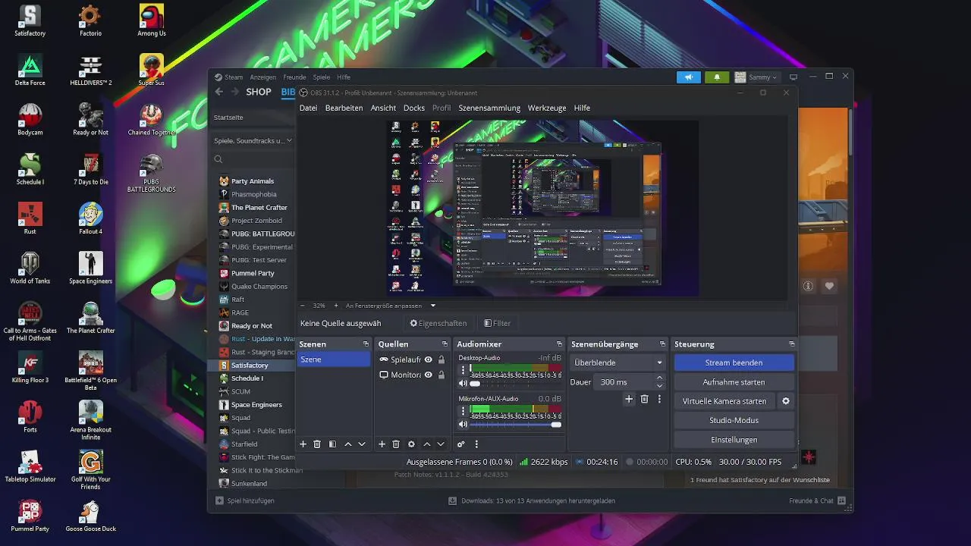
Task: Open Steam notifications bell icon
Action: (x=717, y=77)
